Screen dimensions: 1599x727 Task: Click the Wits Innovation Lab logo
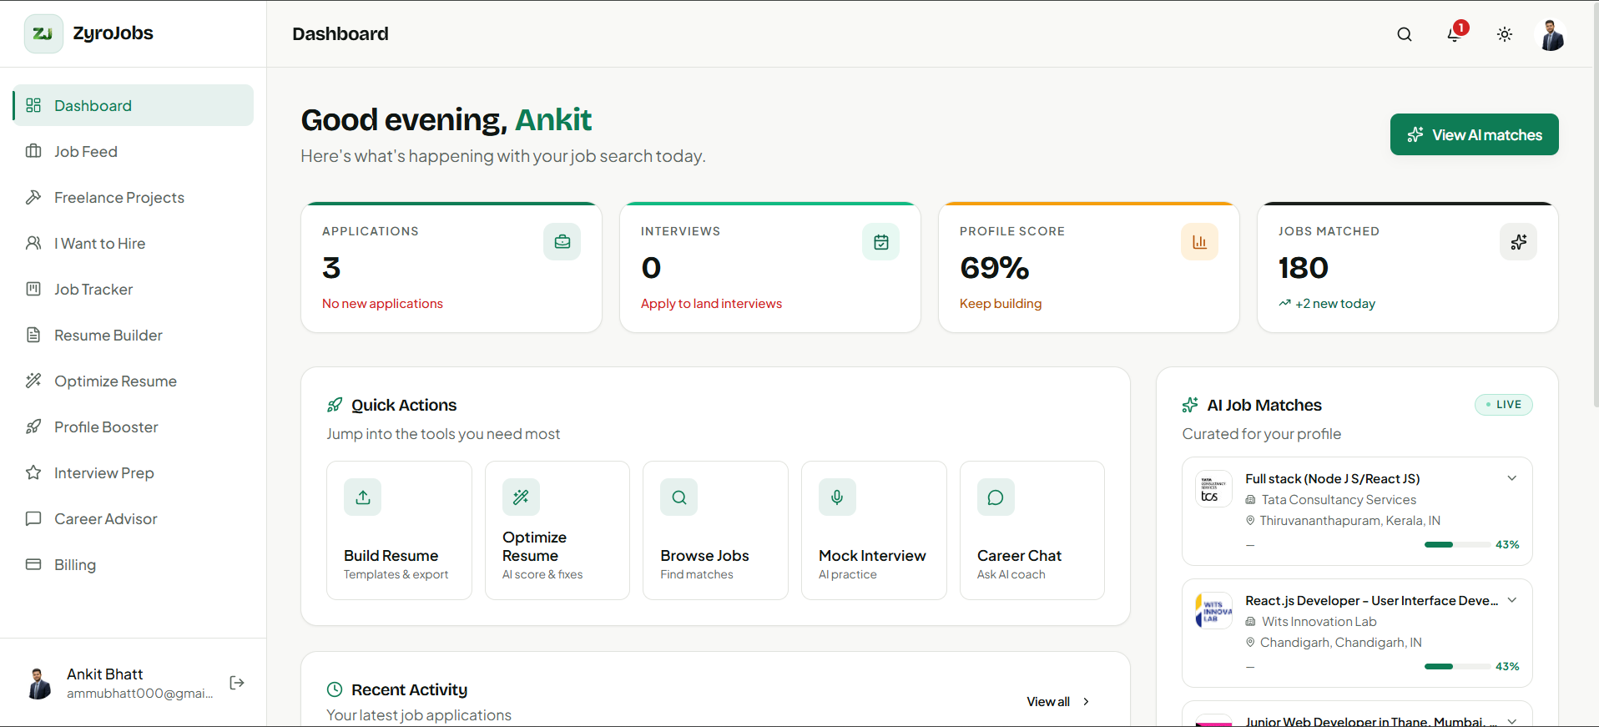pyautogui.click(x=1213, y=611)
